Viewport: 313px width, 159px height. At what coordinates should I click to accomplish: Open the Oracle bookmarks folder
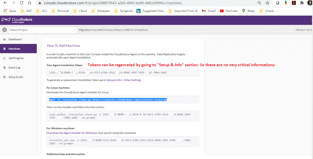(x=267, y=11)
